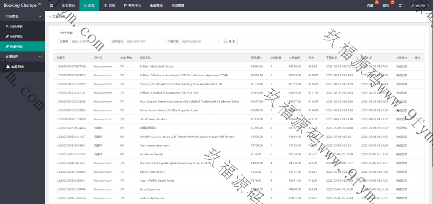Open the 下单时间 date picker field

(199, 41)
